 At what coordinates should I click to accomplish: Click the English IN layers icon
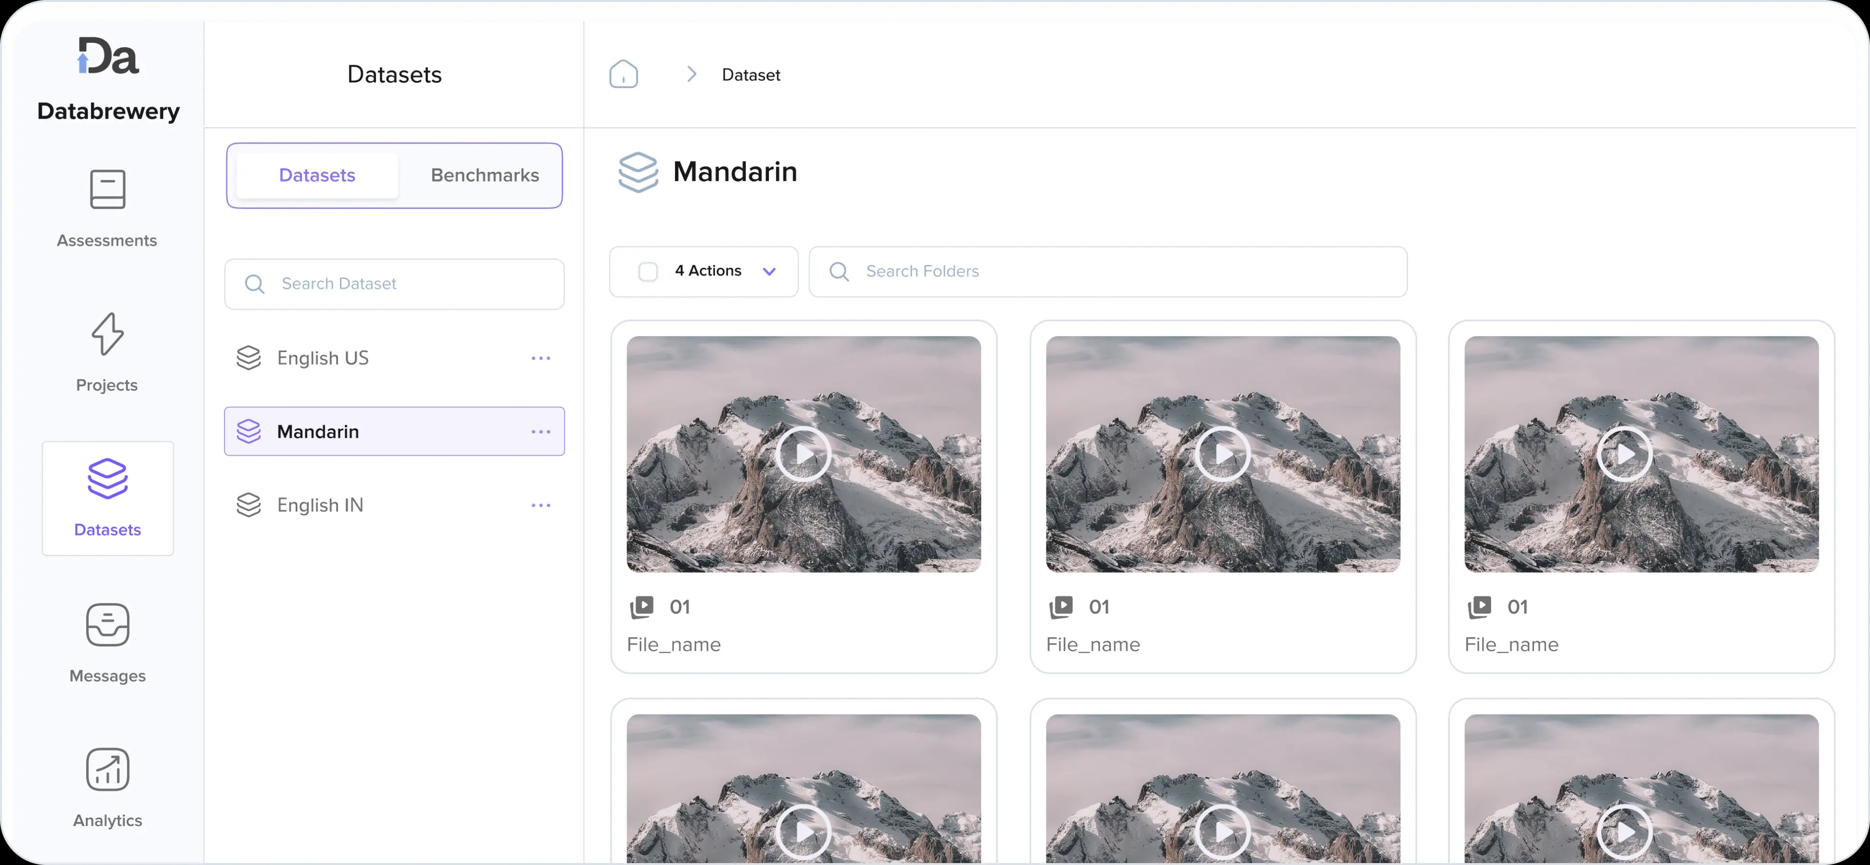pos(248,505)
